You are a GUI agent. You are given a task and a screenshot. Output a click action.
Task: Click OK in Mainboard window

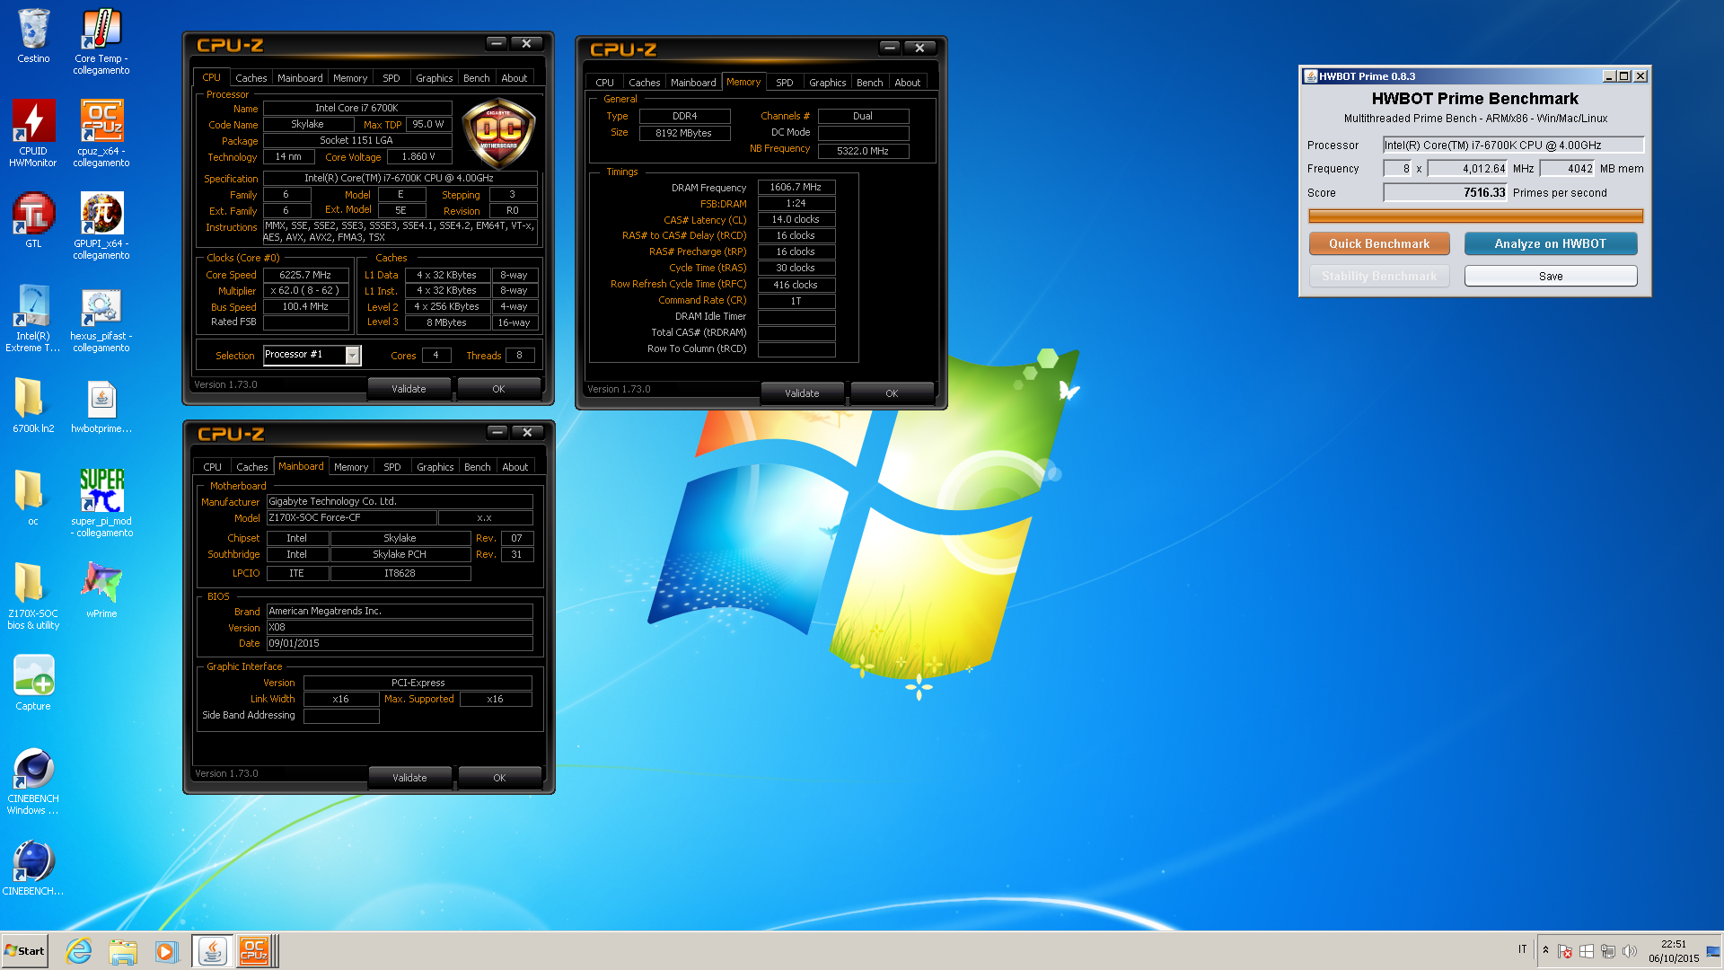point(499,778)
